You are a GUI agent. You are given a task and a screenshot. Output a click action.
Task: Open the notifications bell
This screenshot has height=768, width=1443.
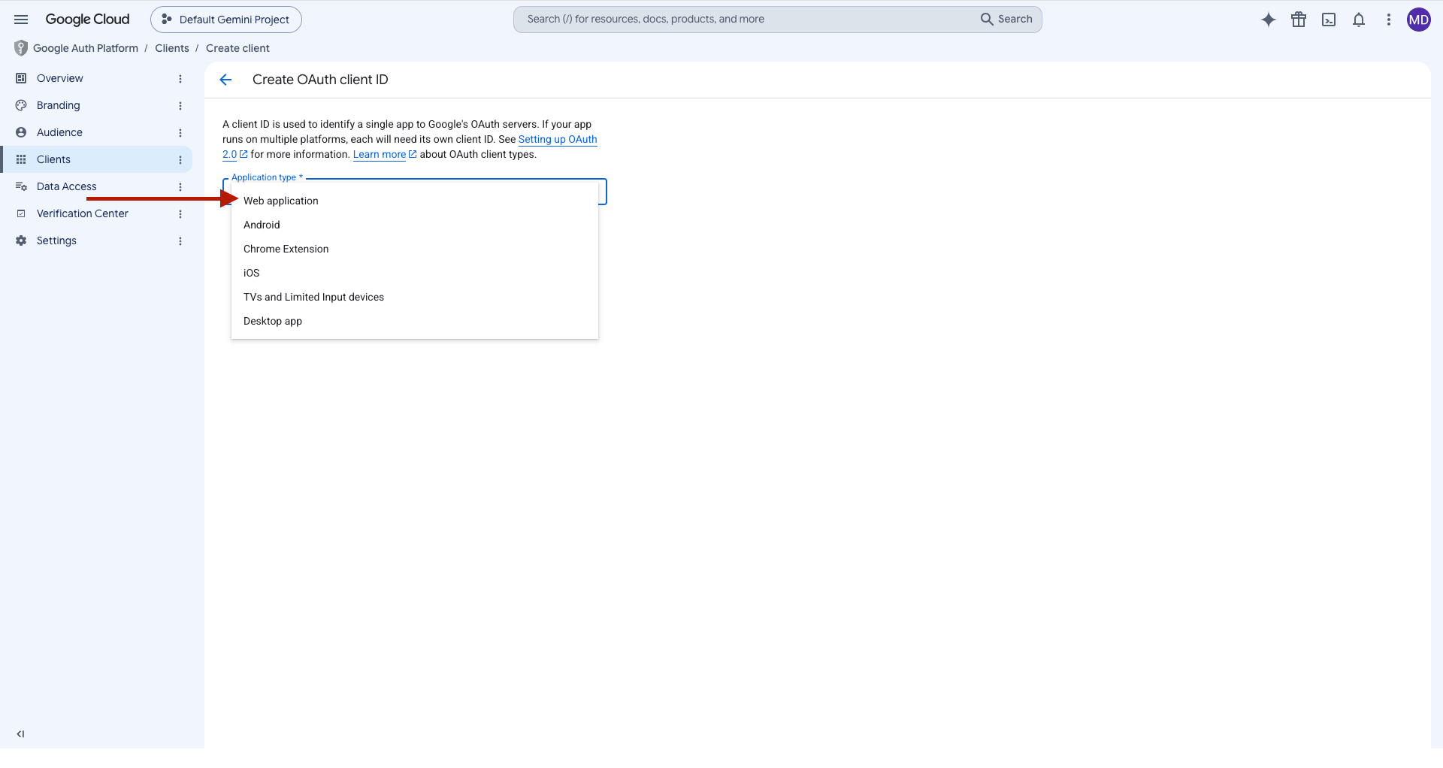(1359, 20)
